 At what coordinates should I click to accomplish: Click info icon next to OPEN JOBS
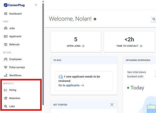click(83, 46)
